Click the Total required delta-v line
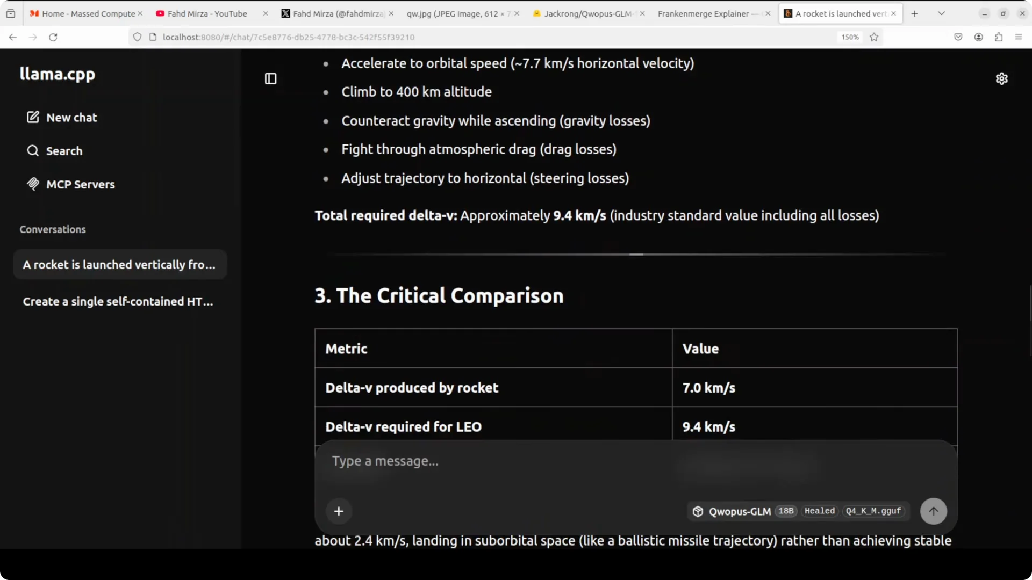The image size is (1032, 580). click(597, 215)
